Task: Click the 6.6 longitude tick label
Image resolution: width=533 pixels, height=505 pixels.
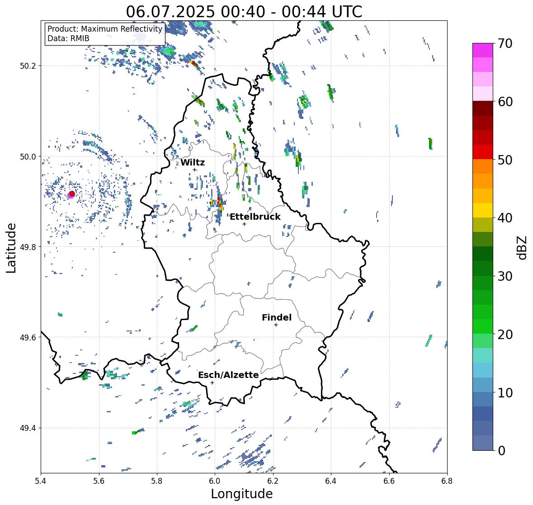Action: pyautogui.click(x=389, y=481)
